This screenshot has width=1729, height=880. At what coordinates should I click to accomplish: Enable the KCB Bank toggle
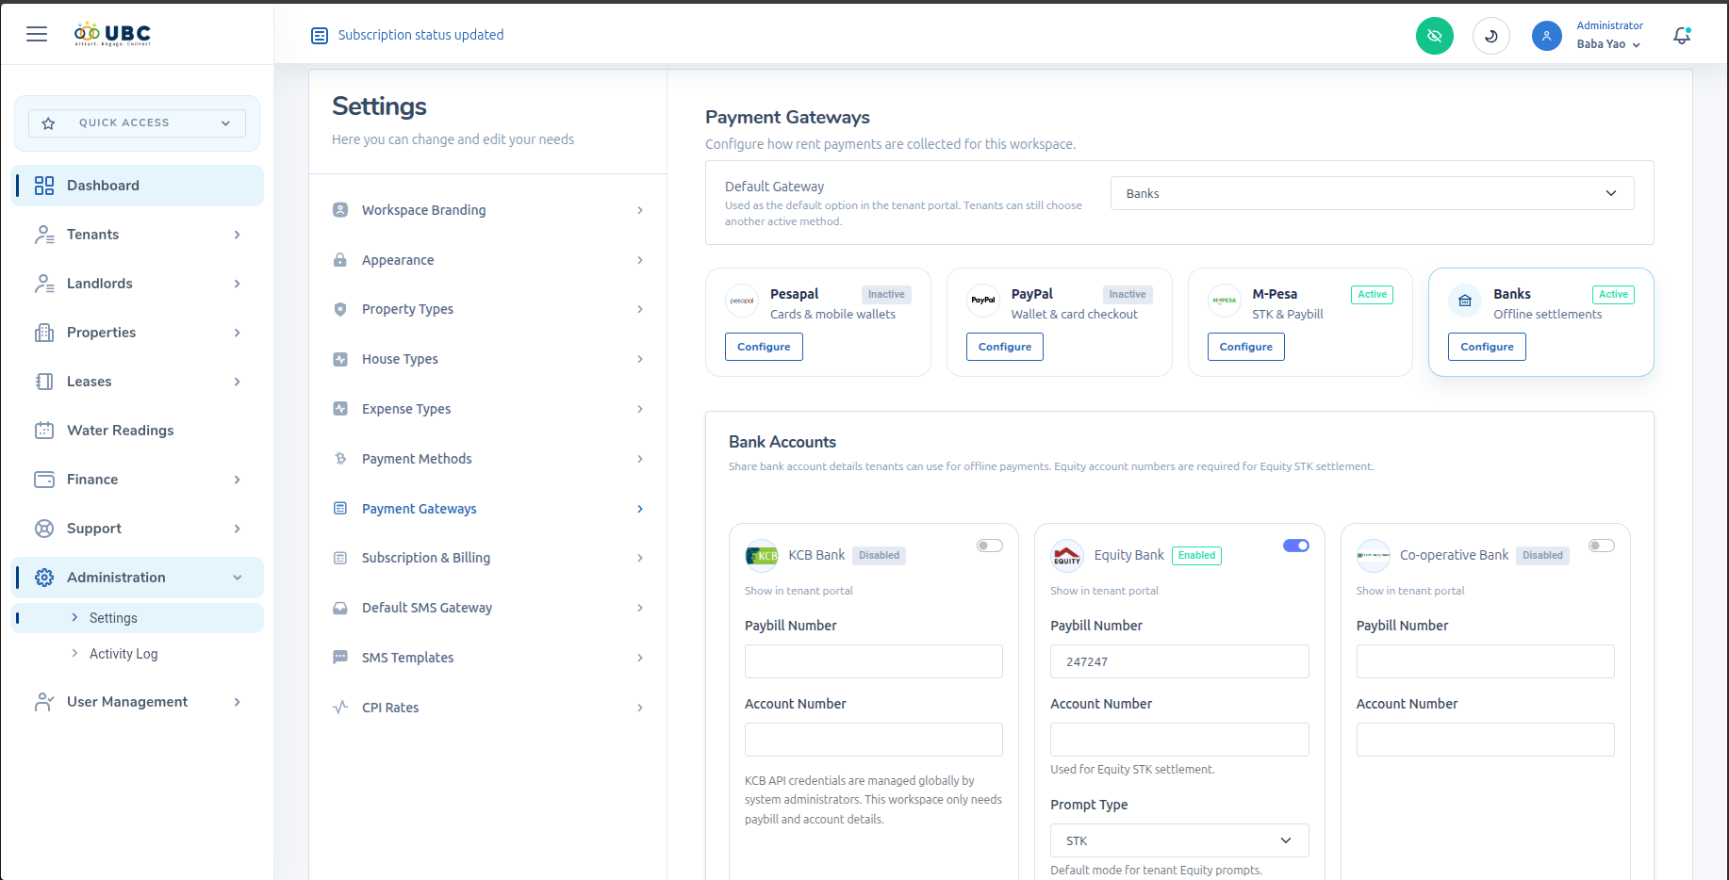[989, 545]
